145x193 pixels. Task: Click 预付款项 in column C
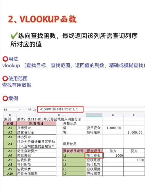[36, 165]
